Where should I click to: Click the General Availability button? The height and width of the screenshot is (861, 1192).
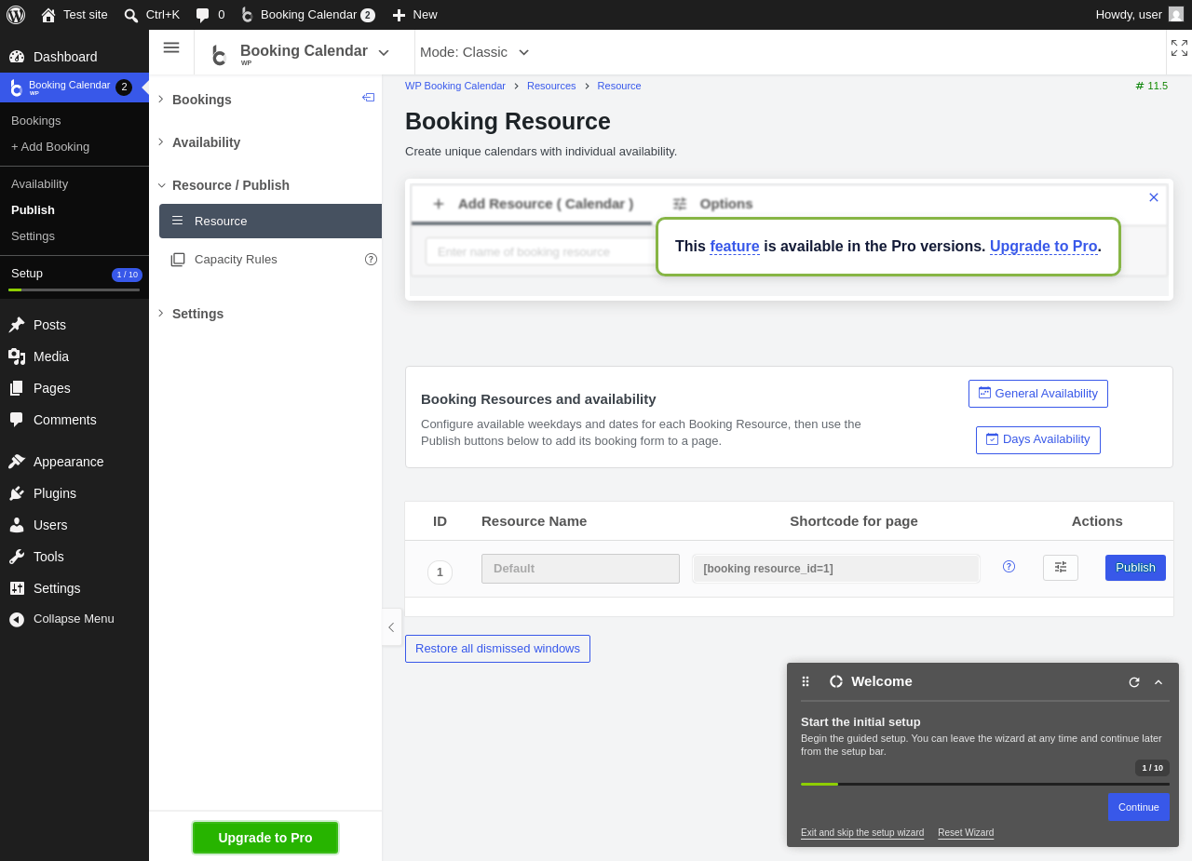(x=1038, y=394)
